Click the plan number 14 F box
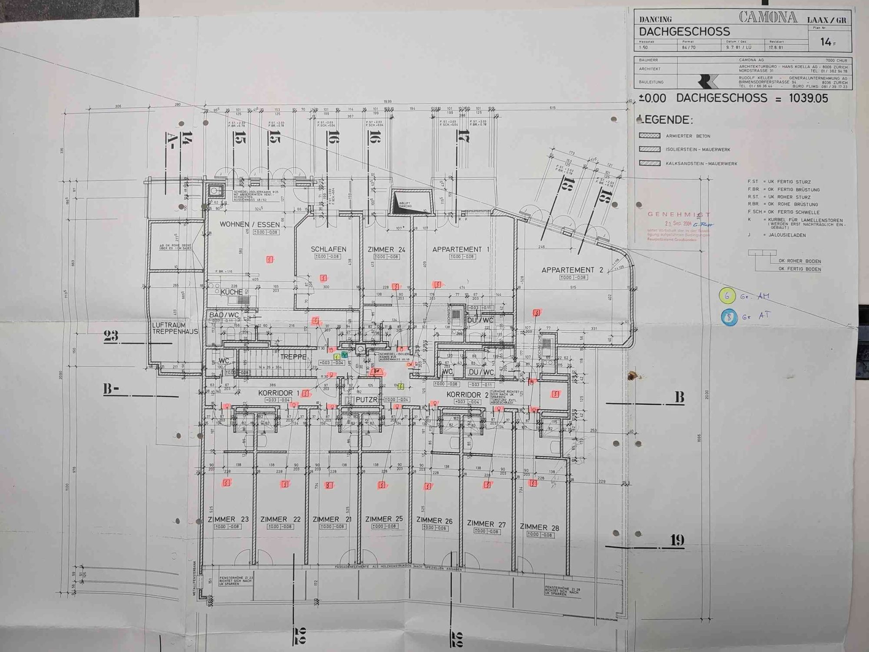Viewport: 869px width, 652px height. click(x=828, y=42)
